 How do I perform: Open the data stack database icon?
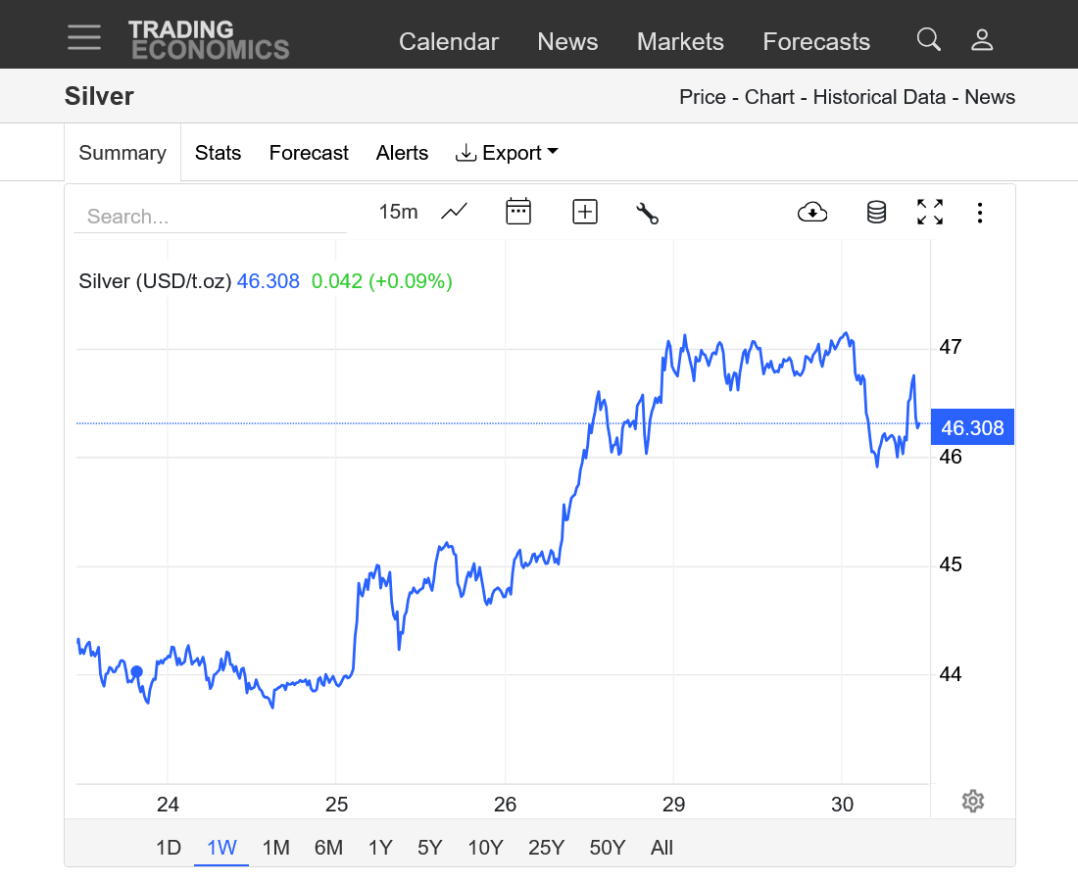876,212
